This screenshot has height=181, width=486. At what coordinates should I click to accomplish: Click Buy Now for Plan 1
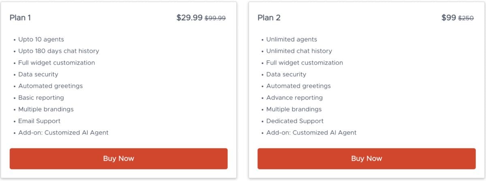[118, 158]
